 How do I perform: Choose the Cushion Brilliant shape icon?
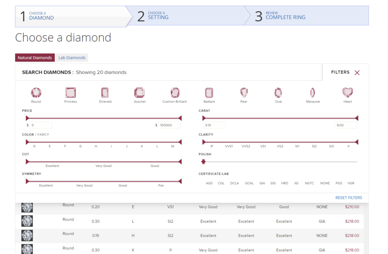click(175, 93)
